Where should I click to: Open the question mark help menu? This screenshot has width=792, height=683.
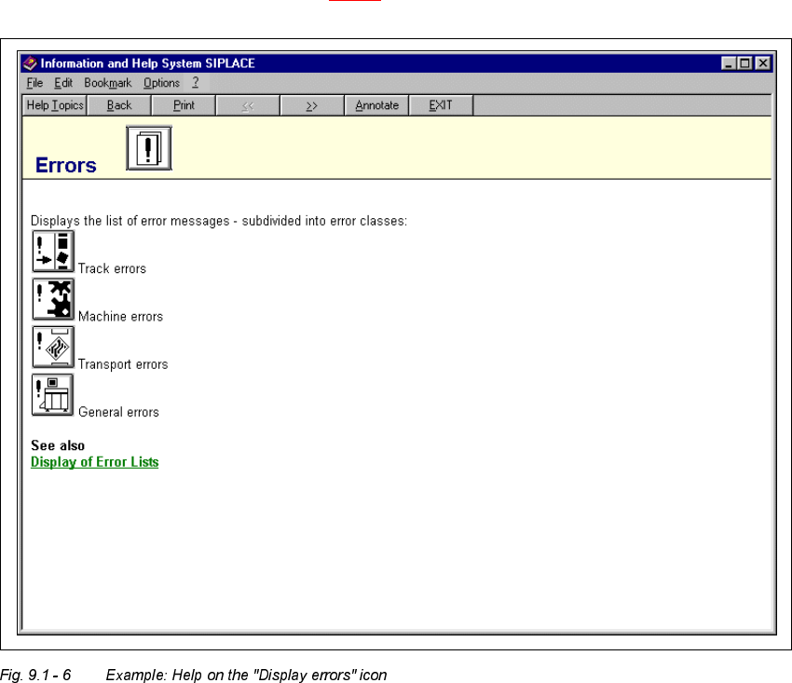(196, 82)
